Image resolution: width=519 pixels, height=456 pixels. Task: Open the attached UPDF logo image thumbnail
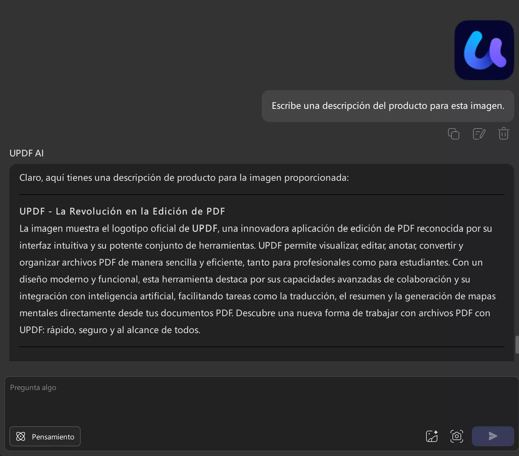coord(484,50)
